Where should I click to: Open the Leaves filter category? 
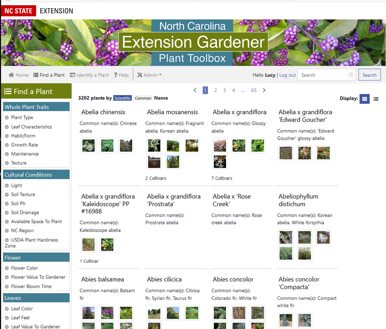click(36, 297)
